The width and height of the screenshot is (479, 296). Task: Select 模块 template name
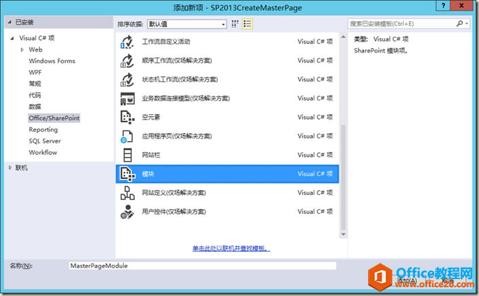point(148,174)
